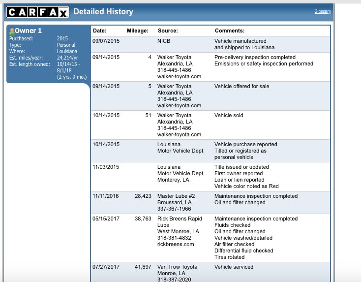
Task: Click 'Emissions or safety inspection performed'
Action: (x=264, y=63)
